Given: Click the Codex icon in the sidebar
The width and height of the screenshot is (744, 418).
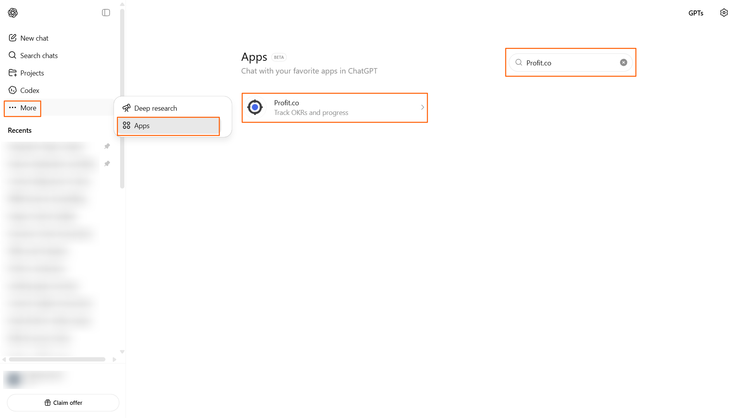Looking at the screenshot, I should [x=12, y=90].
